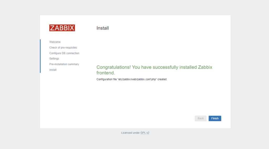Click the "Licensed under" footer text

pyautogui.click(x=130, y=133)
